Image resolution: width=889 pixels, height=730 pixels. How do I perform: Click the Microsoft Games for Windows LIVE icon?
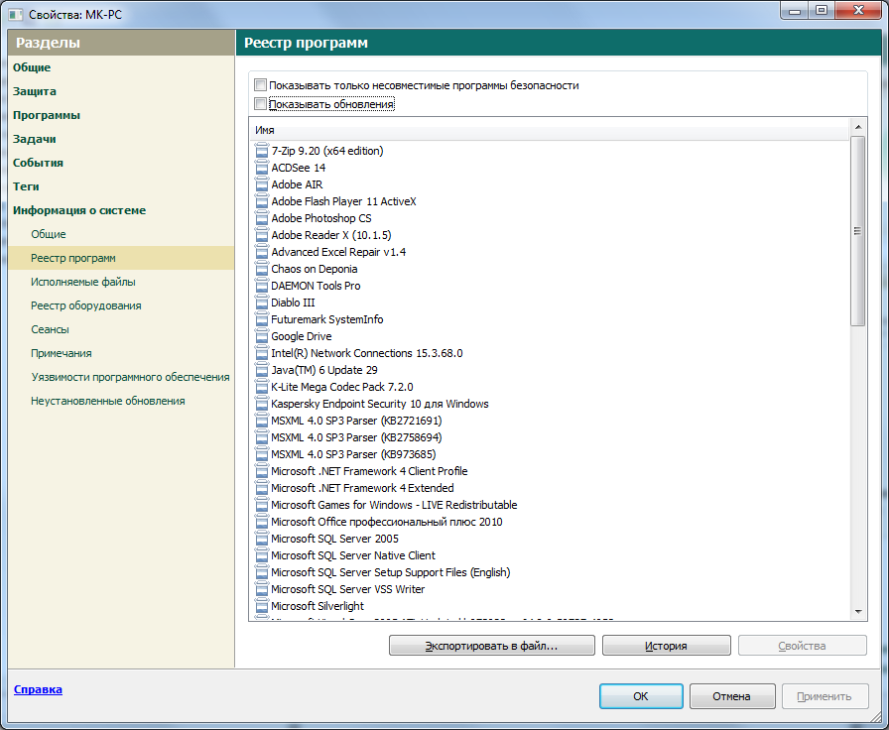tap(261, 505)
